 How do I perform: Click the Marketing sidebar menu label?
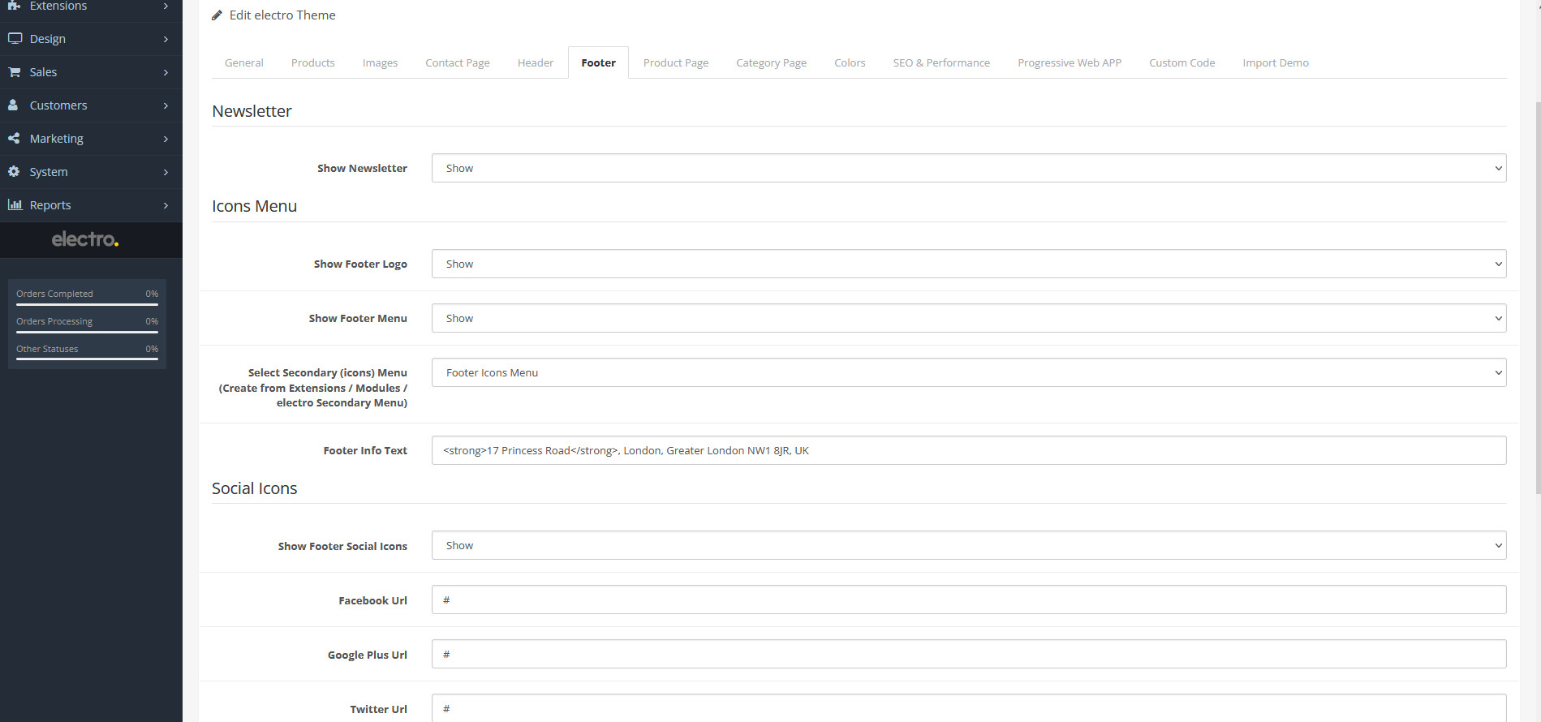point(57,139)
